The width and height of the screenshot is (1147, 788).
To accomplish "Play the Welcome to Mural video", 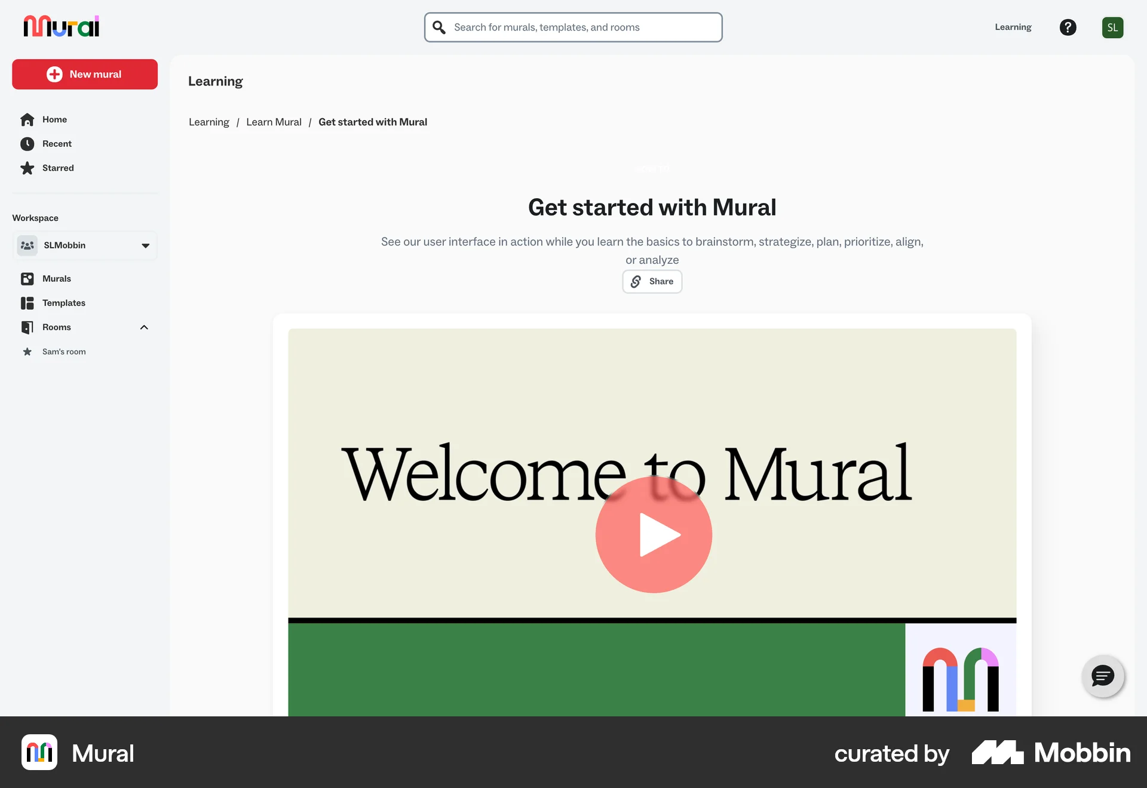I will [x=653, y=534].
